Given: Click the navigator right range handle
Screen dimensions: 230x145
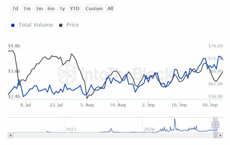Looking at the screenshot, I should coord(217,125).
